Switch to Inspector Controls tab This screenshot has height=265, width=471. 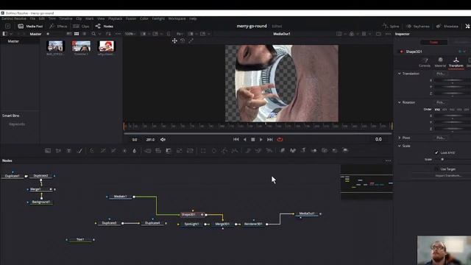425,63
